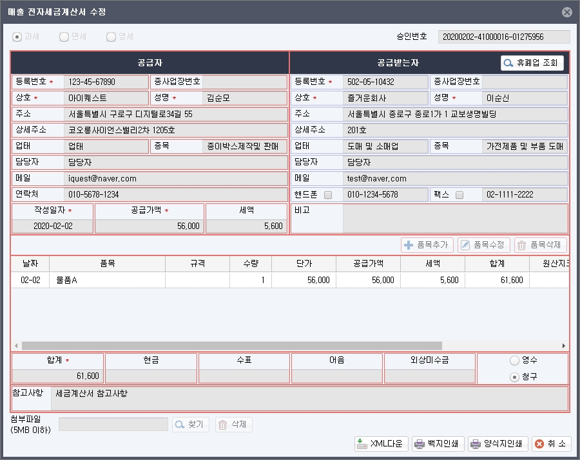
Task: Click supplier 연락처 field 010-5678-1234
Action: [176, 194]
